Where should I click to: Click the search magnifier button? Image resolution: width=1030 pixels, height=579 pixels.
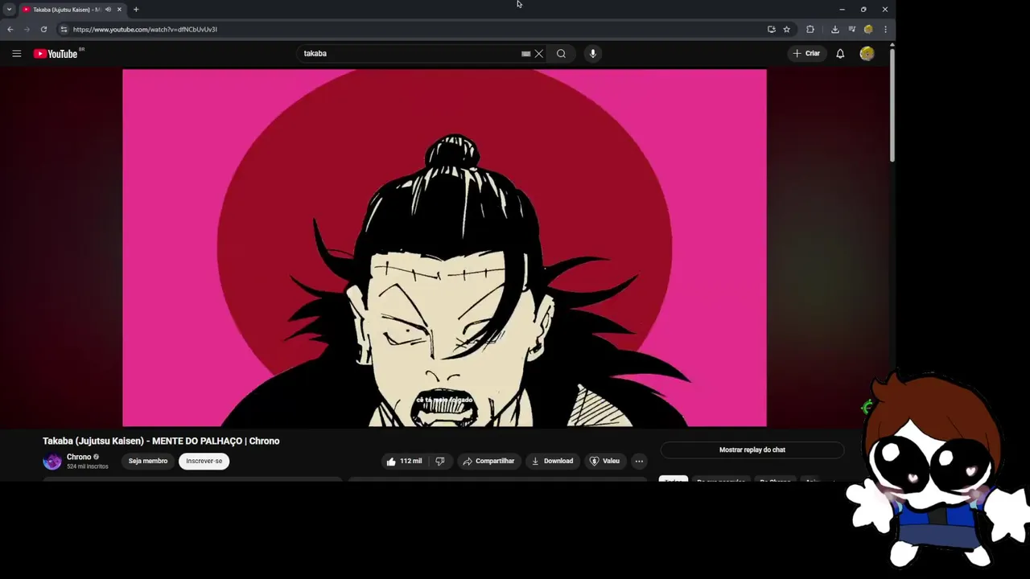561,54
